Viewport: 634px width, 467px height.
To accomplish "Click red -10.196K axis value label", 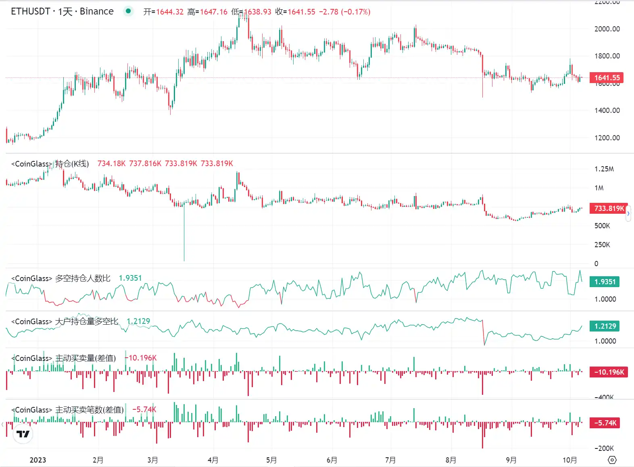I will point(609,372).
